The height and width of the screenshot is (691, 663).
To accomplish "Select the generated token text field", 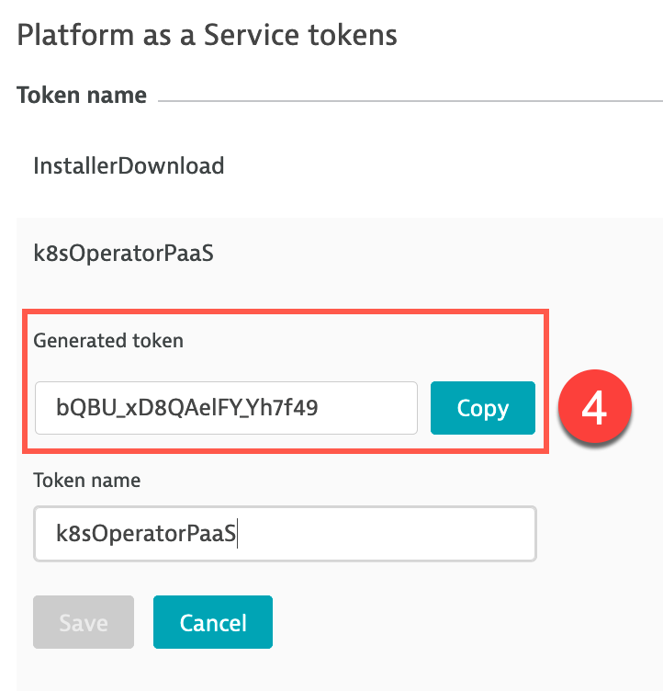I will coord(226,408).
